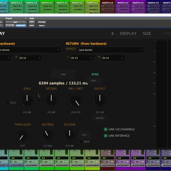
Task: Toggle the EQ BYP checkbox
Action: (x=81, y=142)
